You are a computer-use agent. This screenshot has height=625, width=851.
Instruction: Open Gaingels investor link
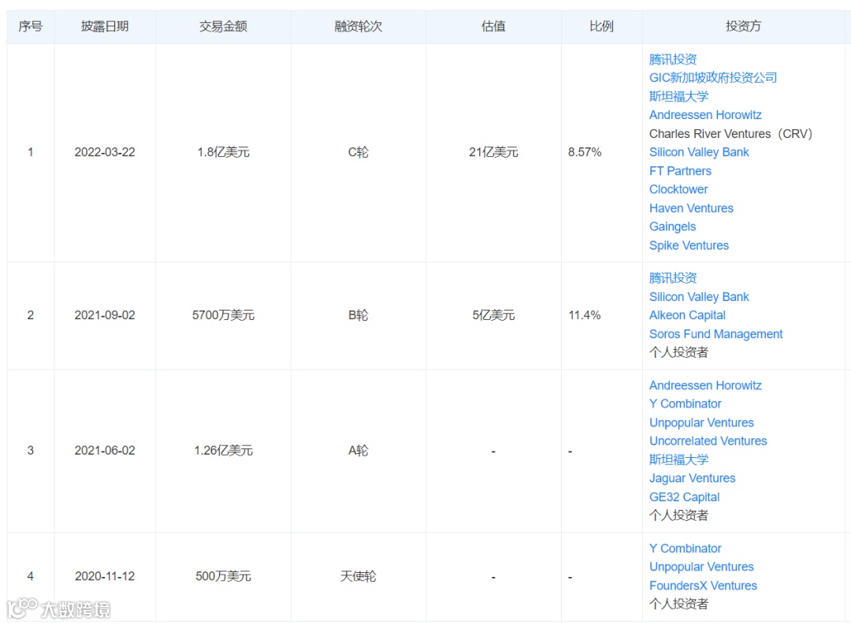672,227
